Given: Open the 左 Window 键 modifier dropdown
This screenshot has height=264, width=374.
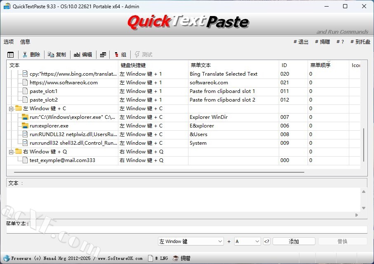Looking at the screenshot, I should [x=191, y=241].
